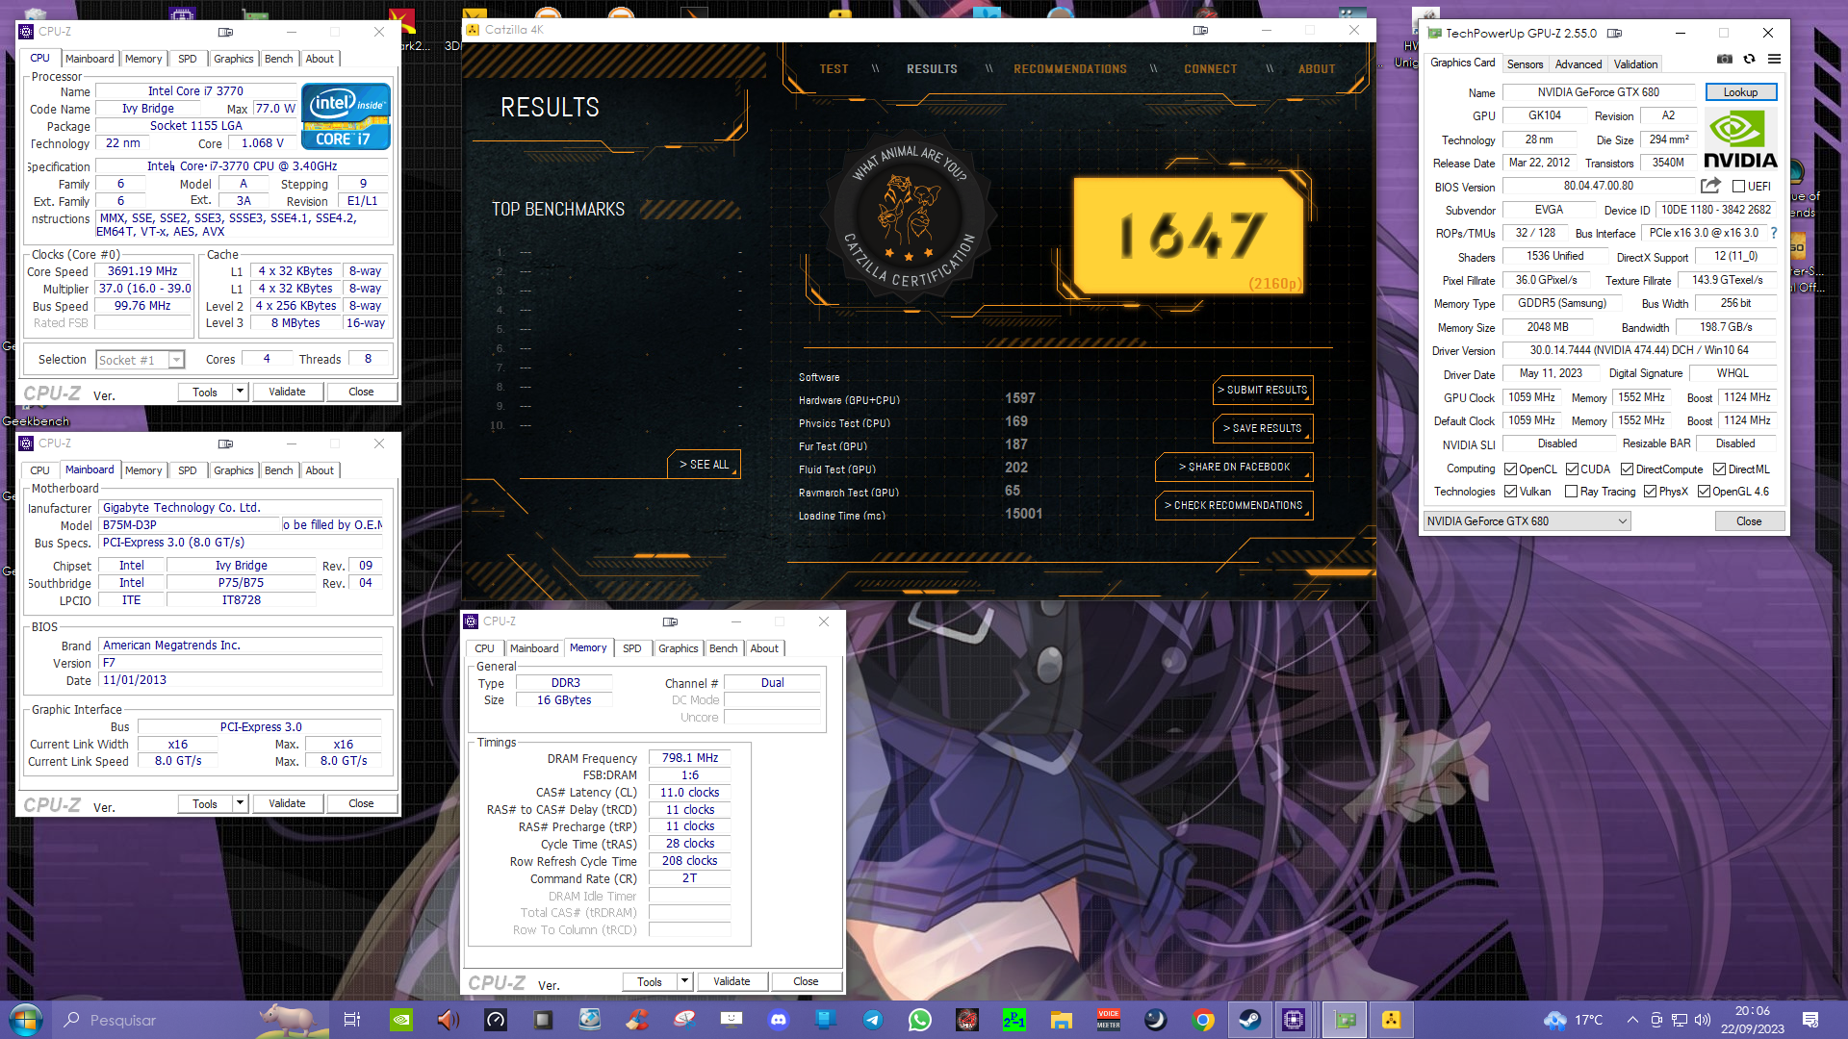Open File Explorer from the taskbar
Screen dimensions: 1848x1039
(1062, 1020)
